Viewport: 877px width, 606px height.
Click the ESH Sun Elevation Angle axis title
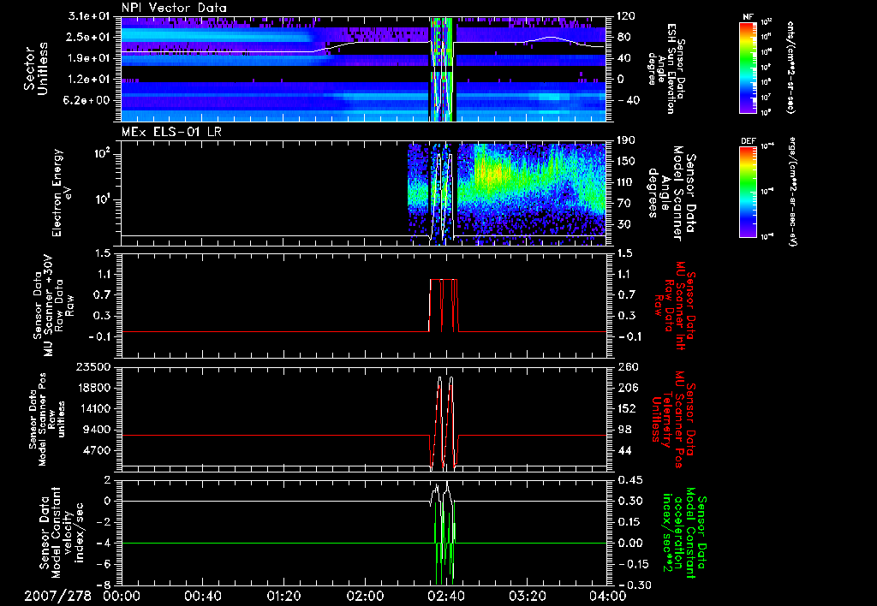coord(665,68)
